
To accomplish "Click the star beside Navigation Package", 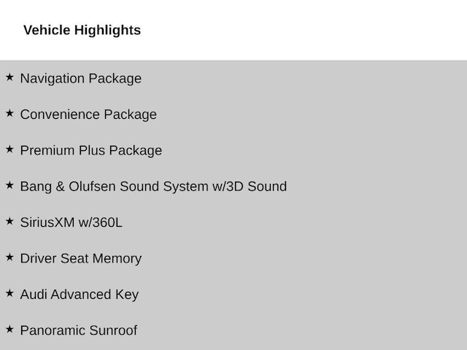I will [9, 77].
